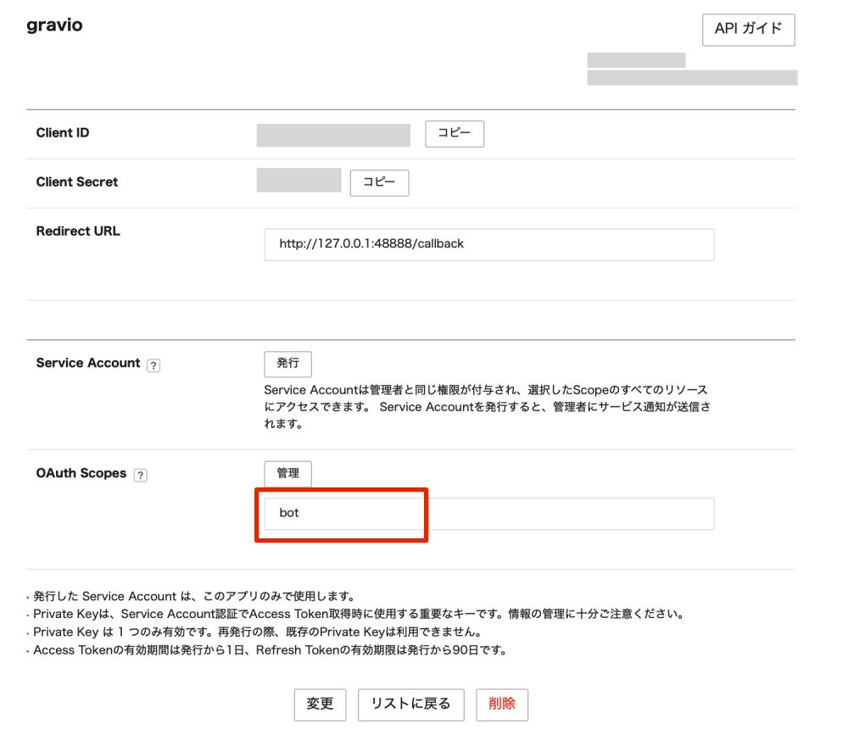Click the gravio app title heading
The height and width of the screenshot is (752, 848).
click(x=54, y=25)
